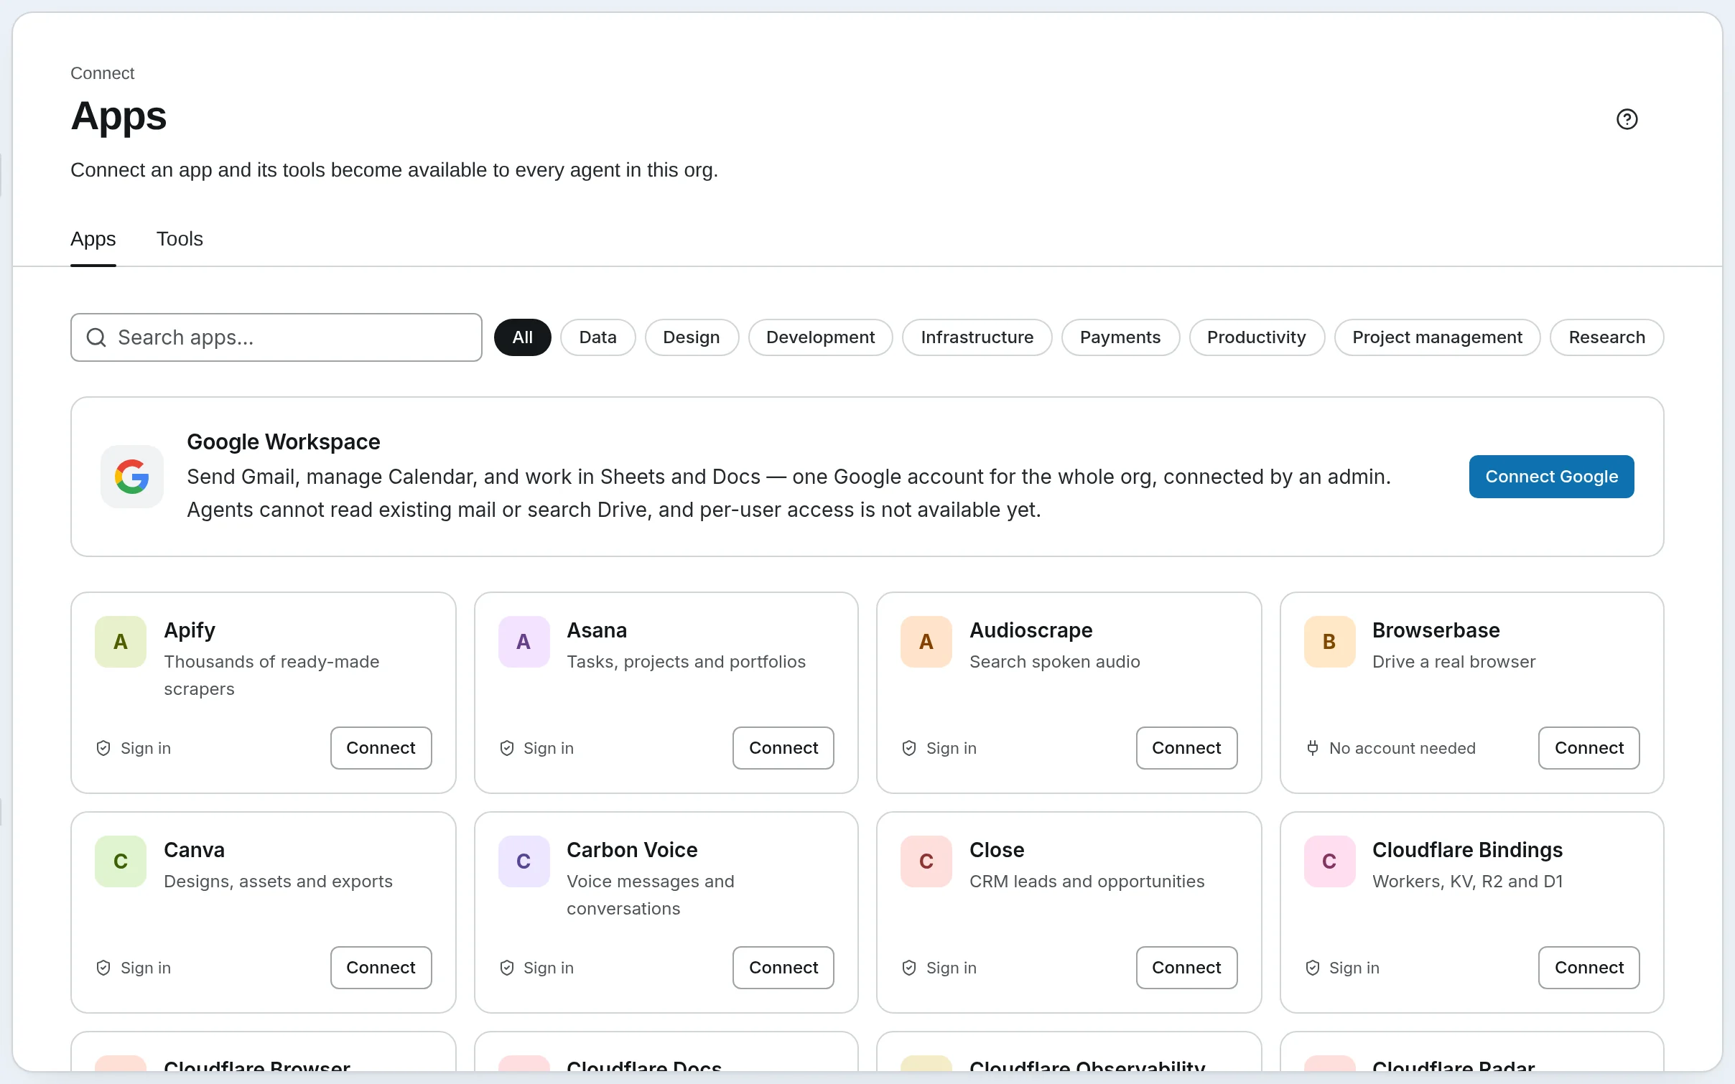The height and width of the screenshot is (1084, 1735).
Task: Connect the Audioscrape app
Action: [x=1187, y=748]
